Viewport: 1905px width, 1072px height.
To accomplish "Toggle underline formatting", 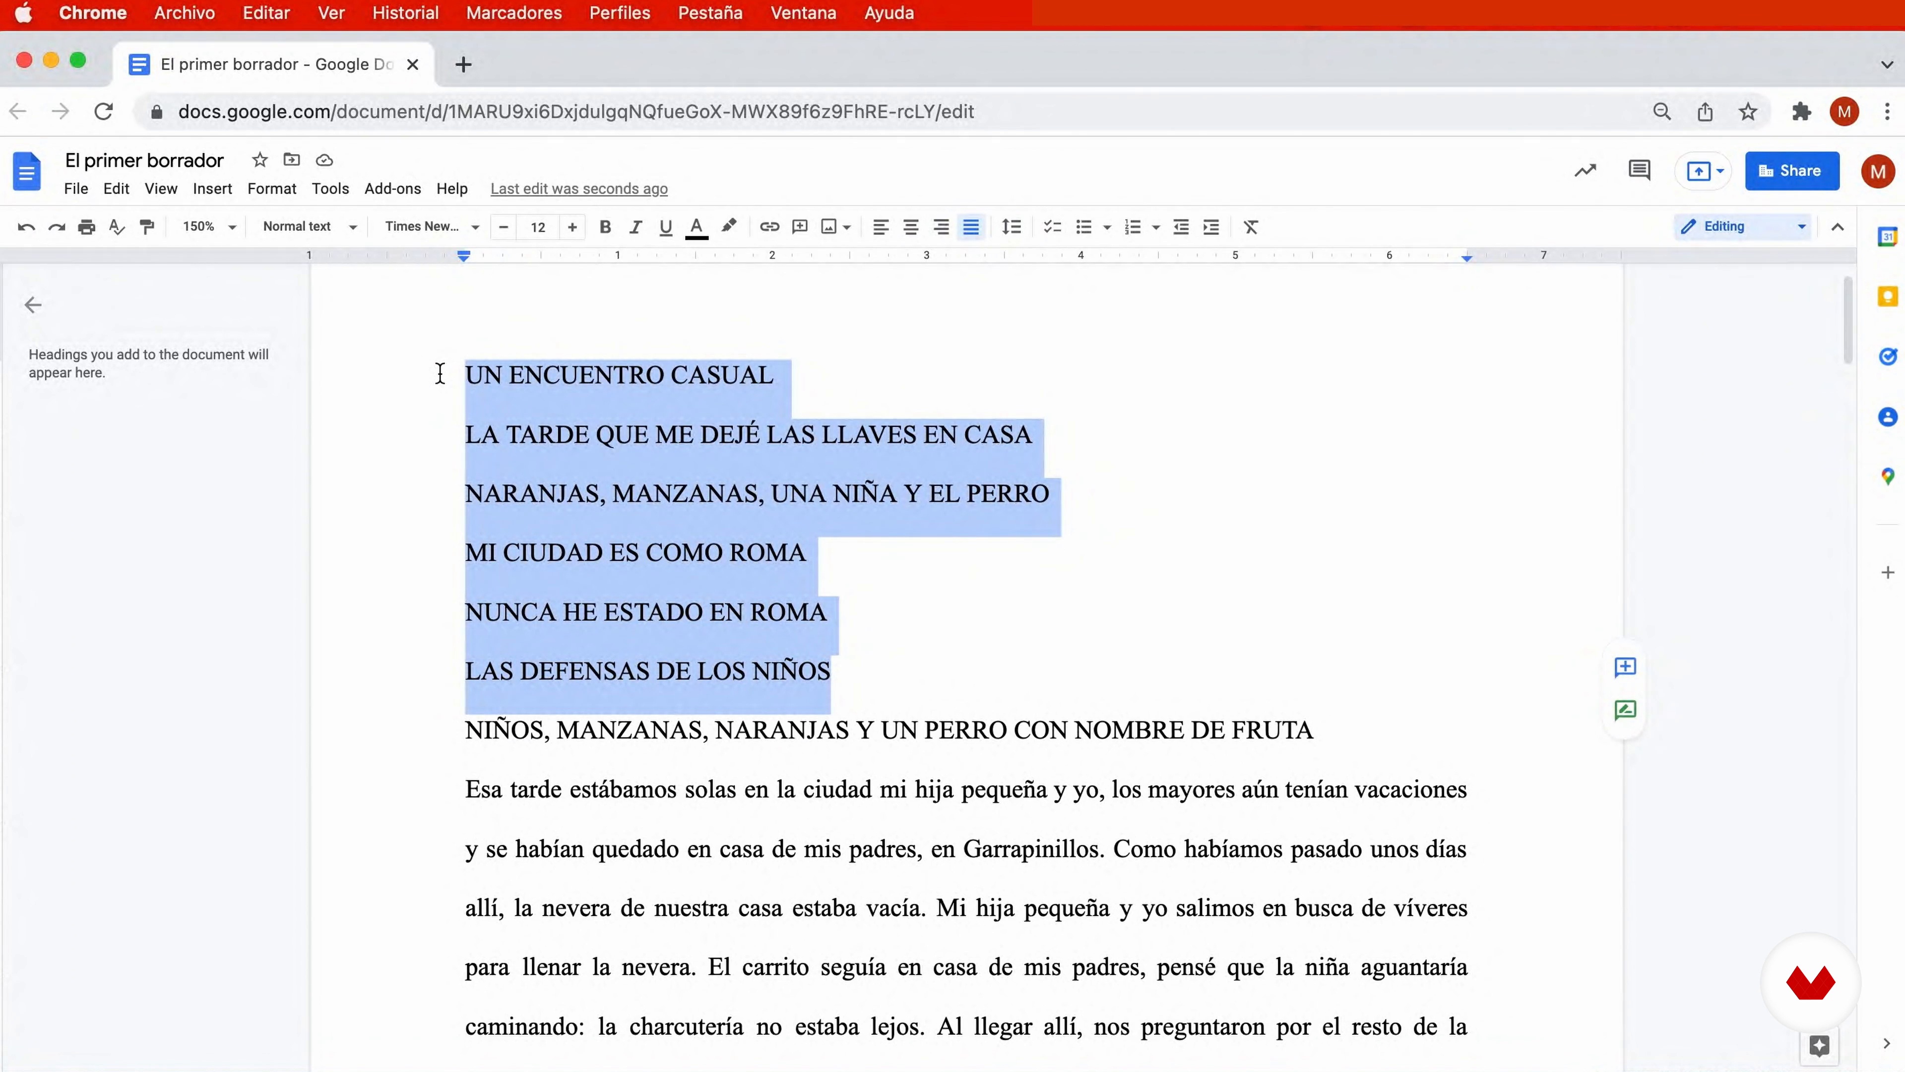I will [666, 227].
